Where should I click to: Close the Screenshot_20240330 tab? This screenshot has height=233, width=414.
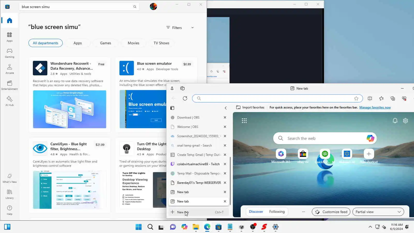[x=225, y=136]
